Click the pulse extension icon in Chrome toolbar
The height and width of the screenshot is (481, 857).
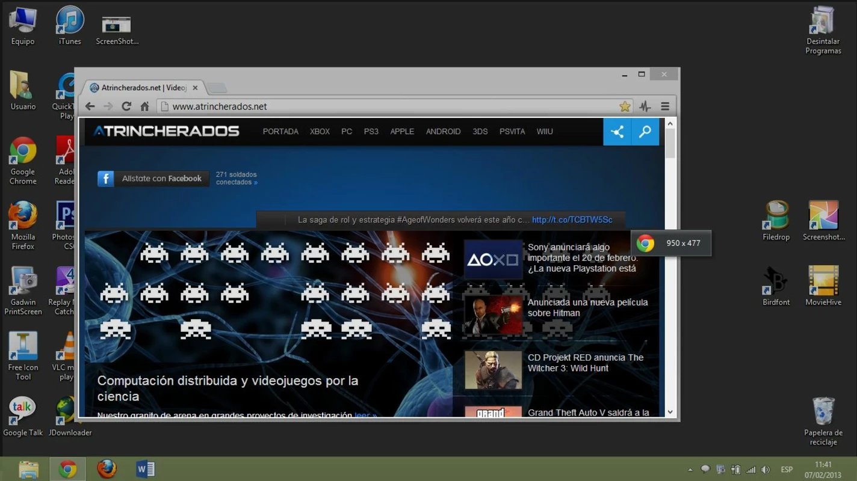tap(645, 106)
